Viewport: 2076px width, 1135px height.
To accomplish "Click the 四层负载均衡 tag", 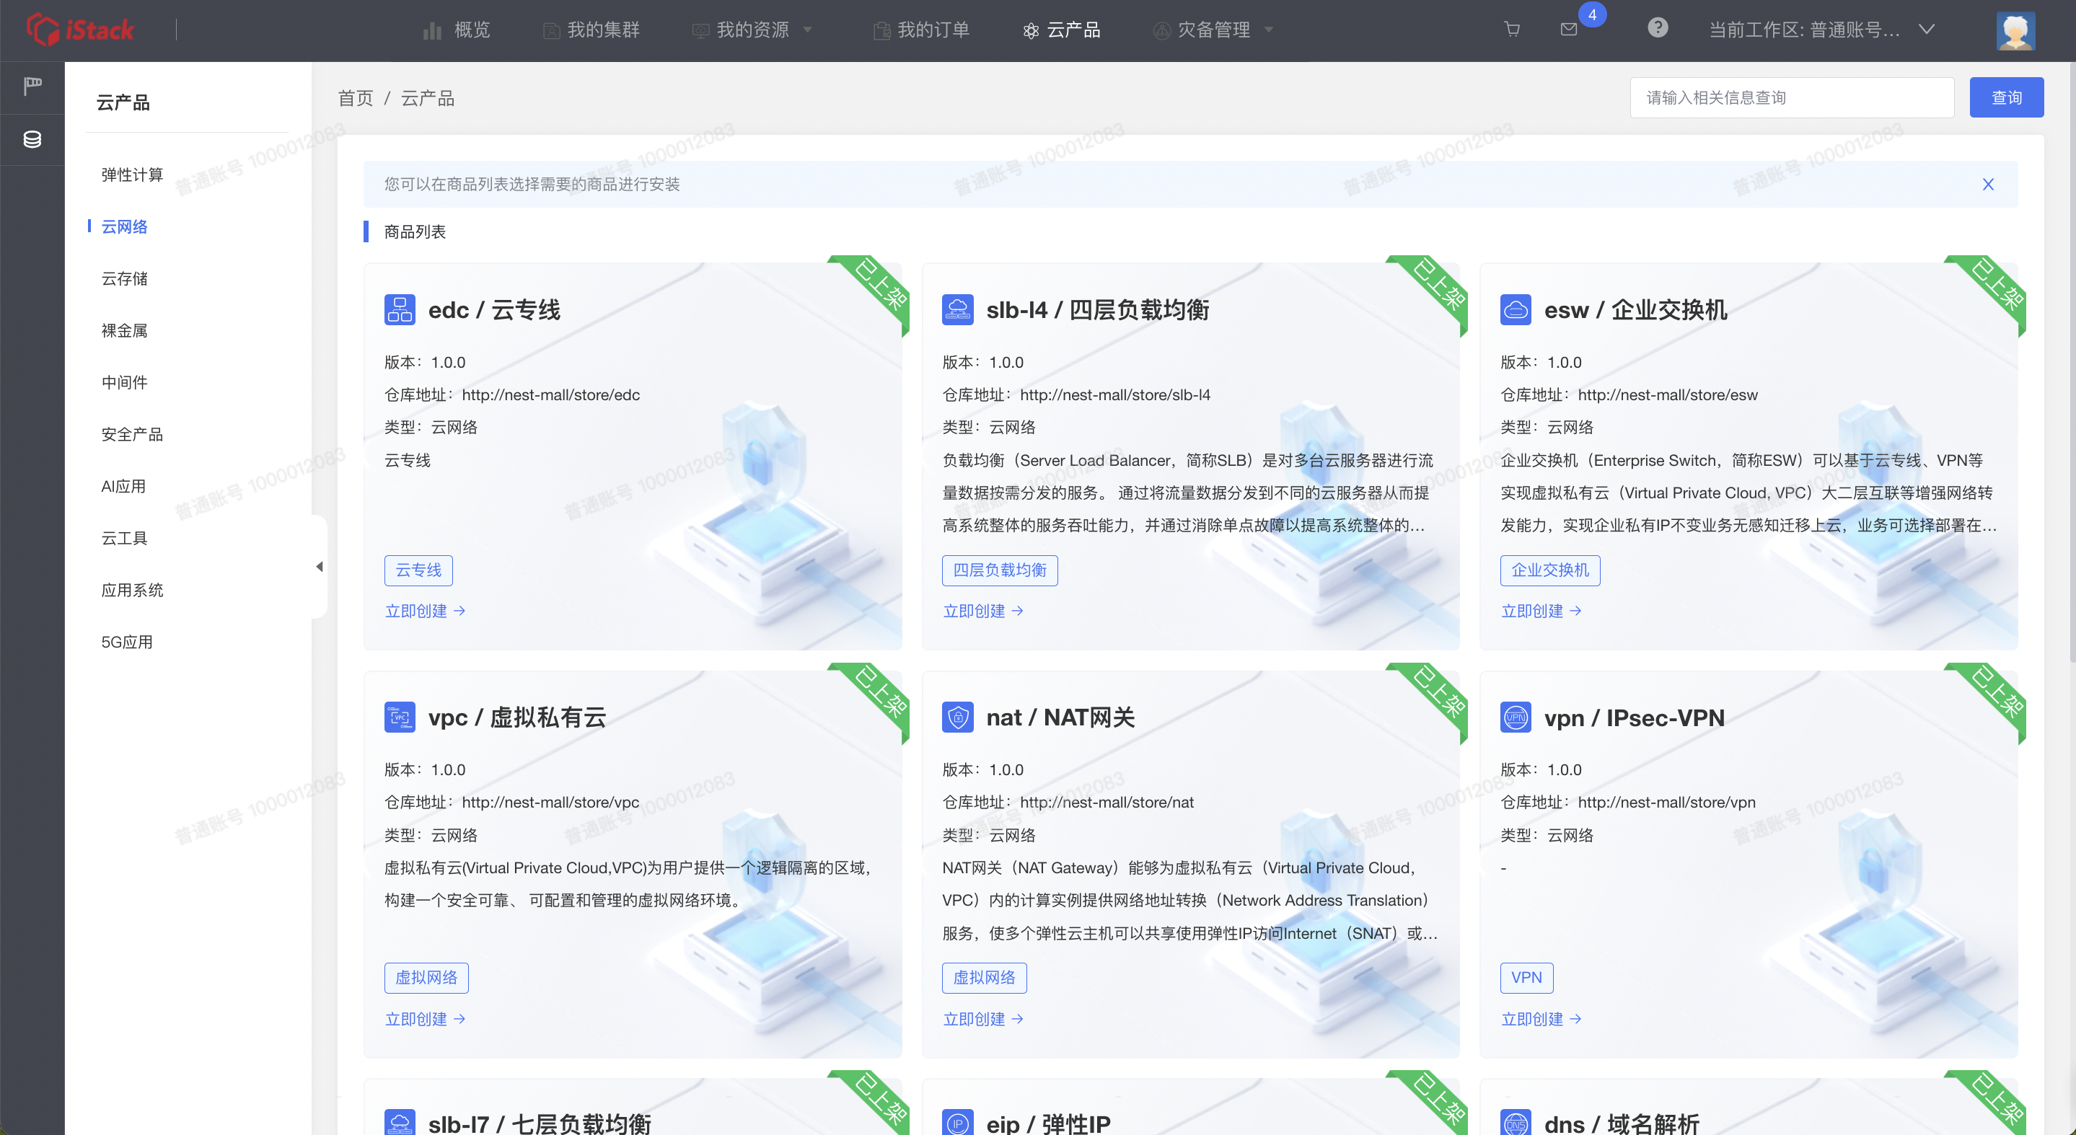I will [999, 570].
